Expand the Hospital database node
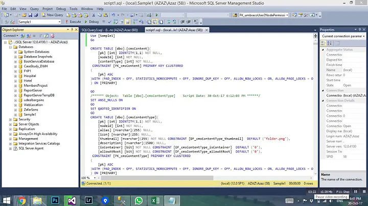Screen dimensions: 368x206 [x=15, y=76]
